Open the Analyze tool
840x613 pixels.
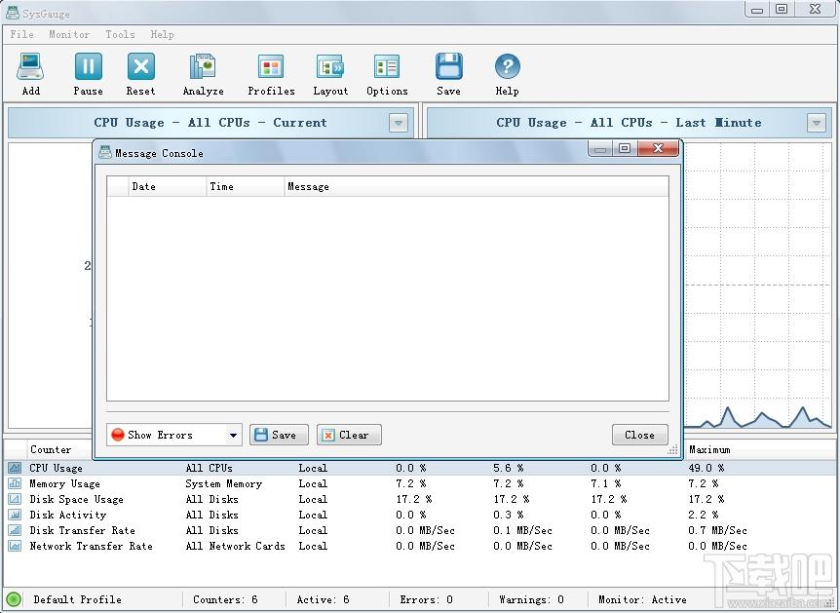(203, 67)
